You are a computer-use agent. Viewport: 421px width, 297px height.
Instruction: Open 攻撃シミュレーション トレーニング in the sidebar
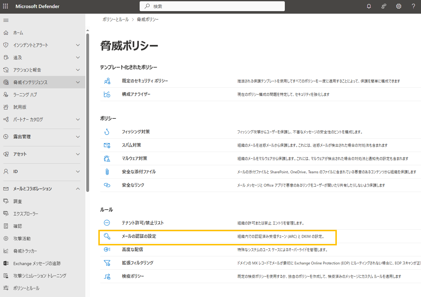(42, 276)
